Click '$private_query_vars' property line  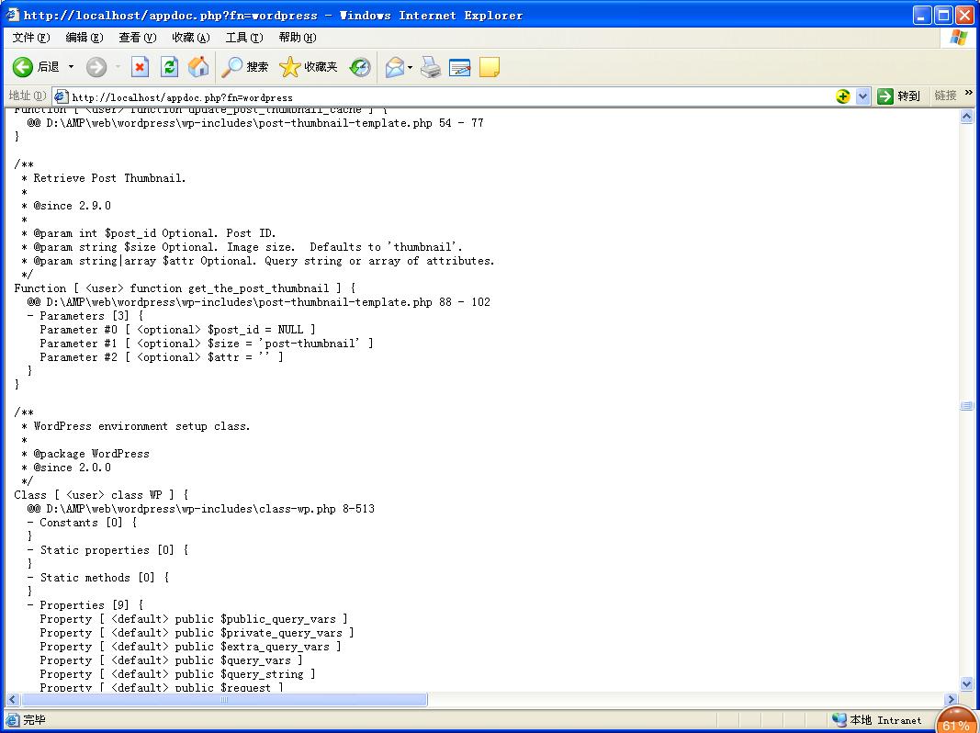point(197,633)
